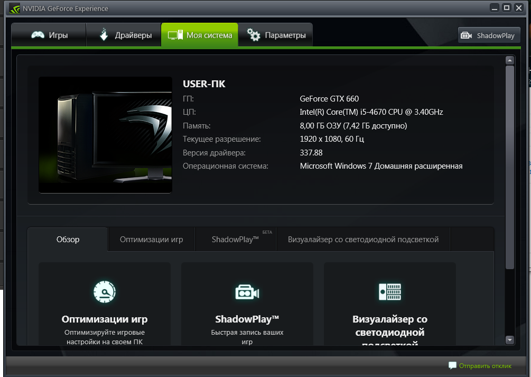The image size is (531, 377).
Task: Click the Intel Core i5-4670 CPU value
Action: (x=371, y=112)
